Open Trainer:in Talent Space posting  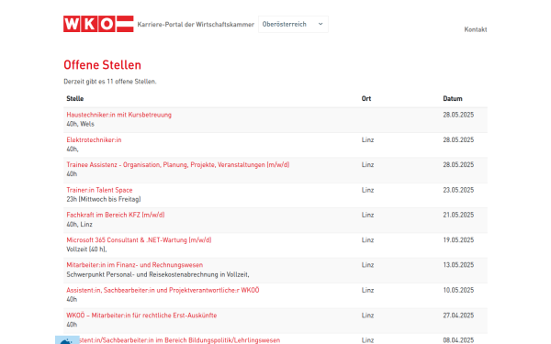99,190
